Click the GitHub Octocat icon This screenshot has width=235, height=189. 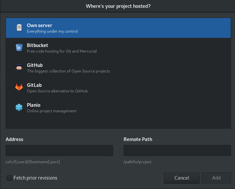pyautogui.click(x=19, y=68)
